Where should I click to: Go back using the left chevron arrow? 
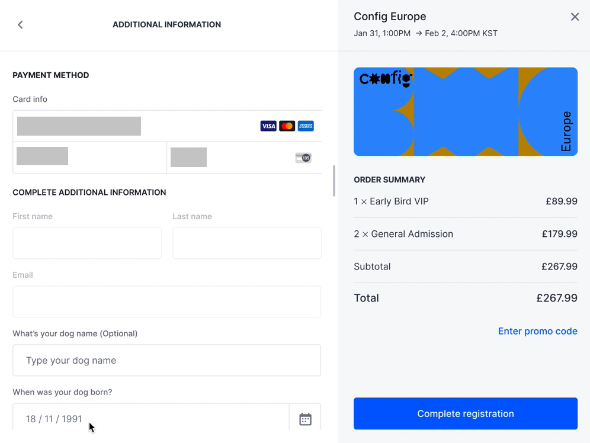tap(20, 25)
